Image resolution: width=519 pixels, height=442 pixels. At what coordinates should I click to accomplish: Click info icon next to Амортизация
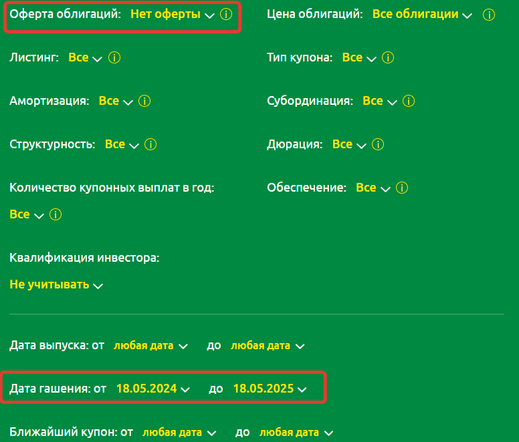tap(144, 101)
